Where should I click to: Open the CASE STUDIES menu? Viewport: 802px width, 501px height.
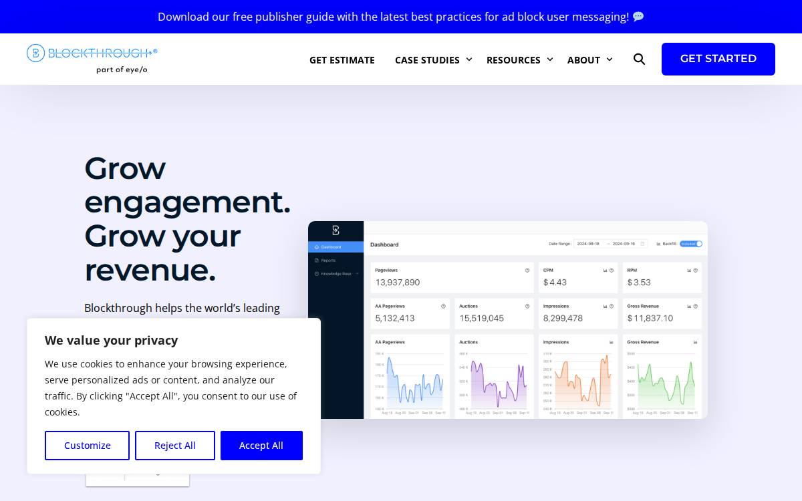tap(427, 60)
